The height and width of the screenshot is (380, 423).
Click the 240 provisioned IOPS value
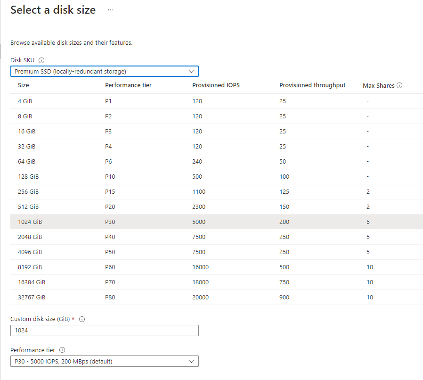[197, 162]
